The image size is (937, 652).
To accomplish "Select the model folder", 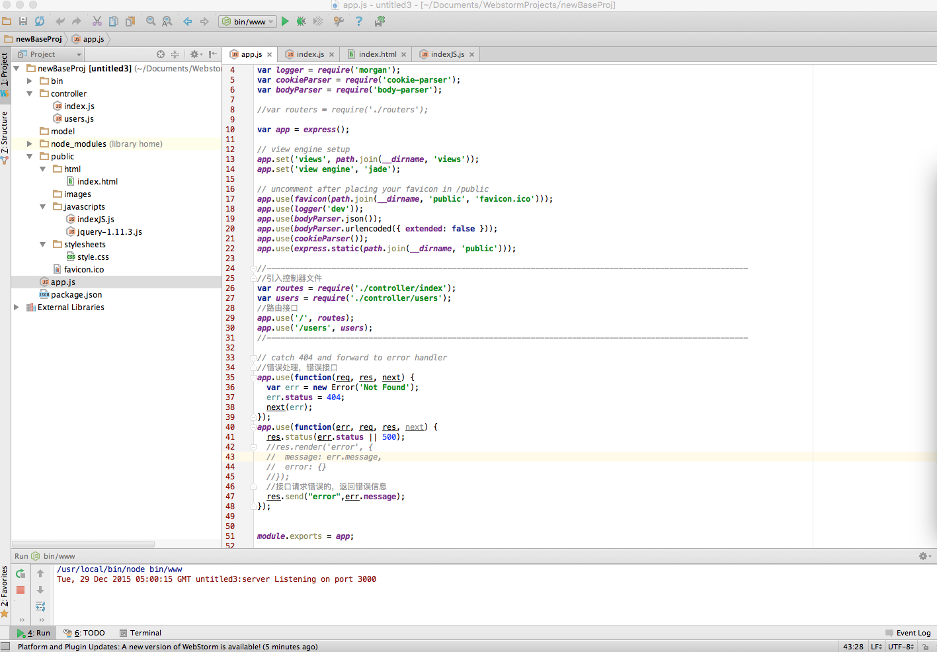I will (63, 131).
